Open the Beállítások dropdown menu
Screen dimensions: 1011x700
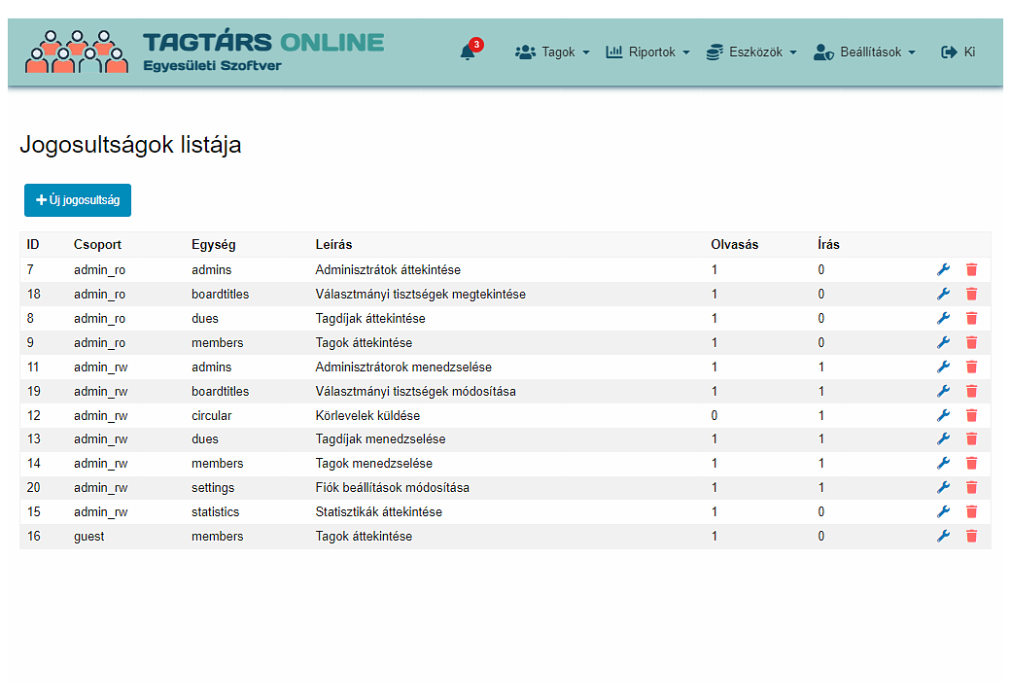(x=864, y=52)
